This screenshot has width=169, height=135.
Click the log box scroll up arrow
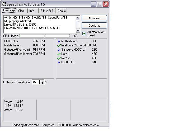[78, 18]
